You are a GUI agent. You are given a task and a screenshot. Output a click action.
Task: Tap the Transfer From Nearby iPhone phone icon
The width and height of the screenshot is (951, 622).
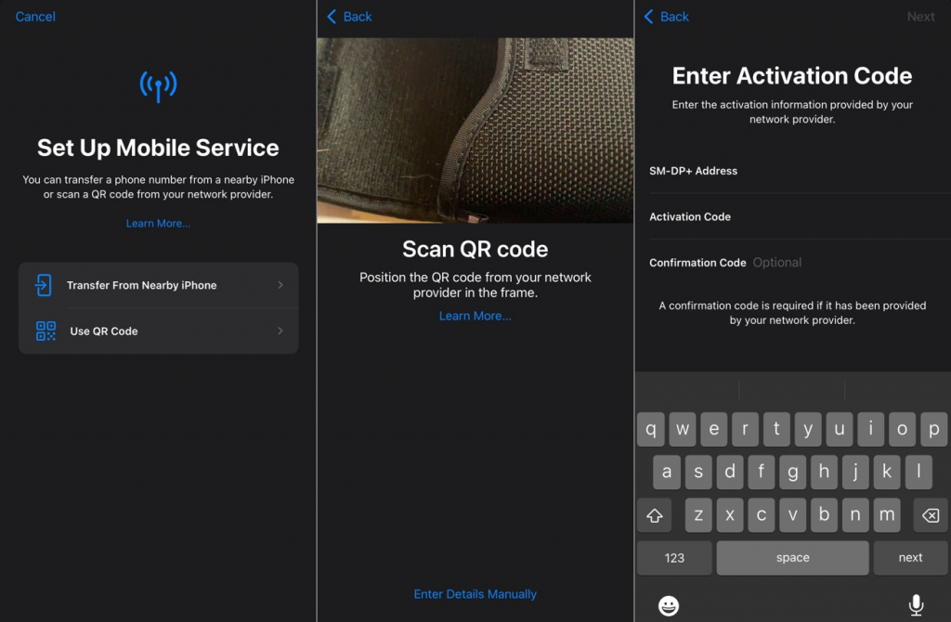(44, 285)
